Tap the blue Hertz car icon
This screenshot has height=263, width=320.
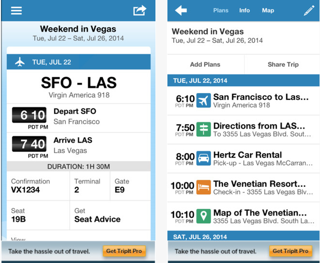[203, 158]
